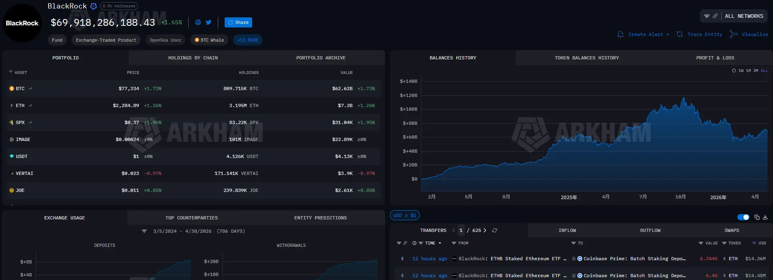Image resolution: width=773 pixels, height=280 pixels.
Task: Click the Bitcoin coin icon in BTC row
Action: click(x=12, y=88)
